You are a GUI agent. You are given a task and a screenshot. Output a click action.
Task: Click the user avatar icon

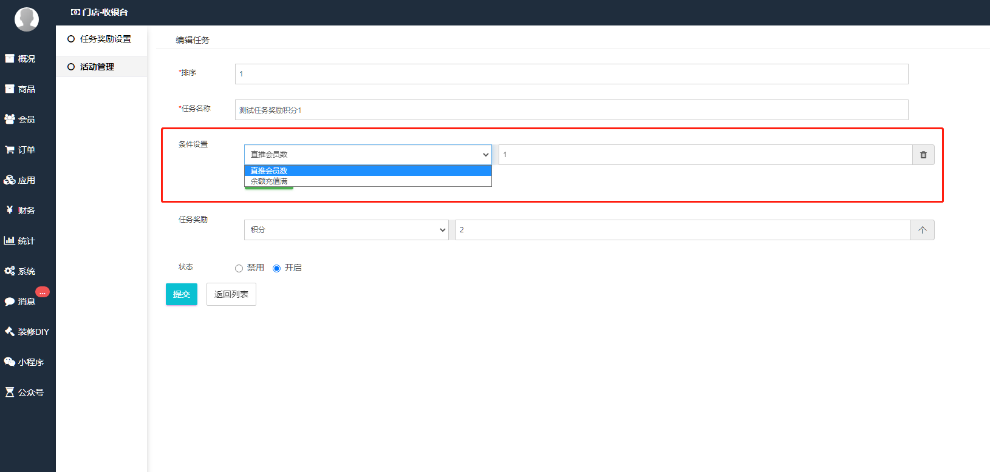[27, 19]
